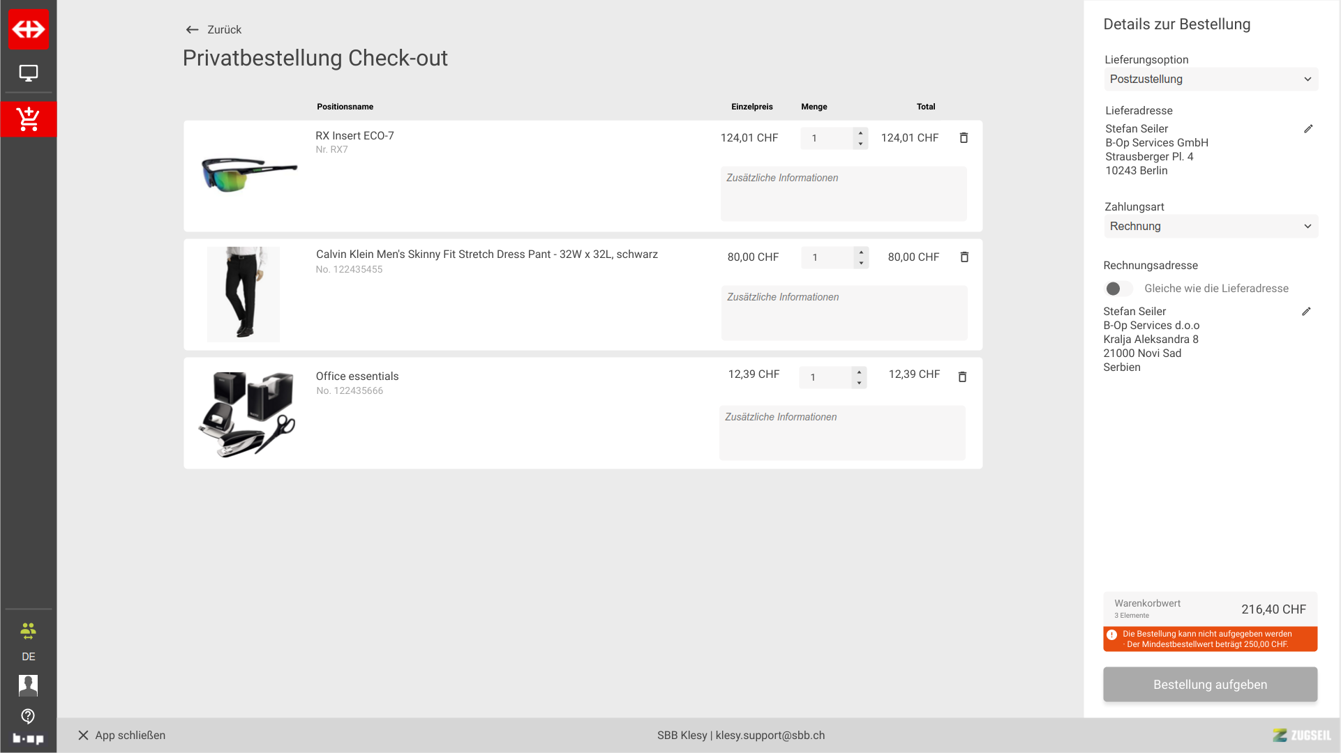This screenshot has width=1341, height=753.
Task: Open the Lieferungsoption Postzustellung dropdown
Action: point(1211,79)
